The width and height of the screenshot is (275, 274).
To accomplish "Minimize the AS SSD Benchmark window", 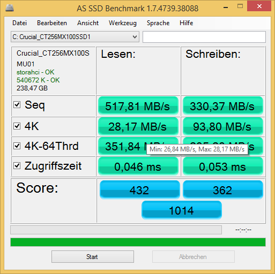I will pyautogui.click(x=226, y=7).
